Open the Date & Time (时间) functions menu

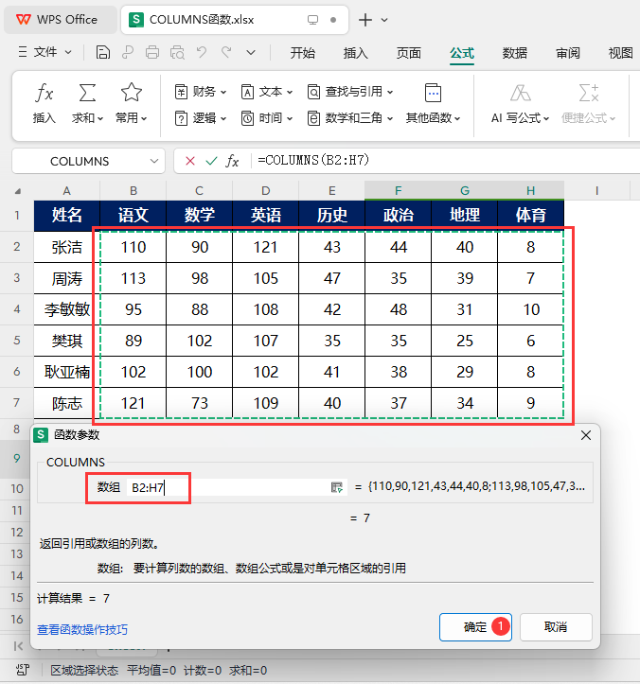pos(266,118)
